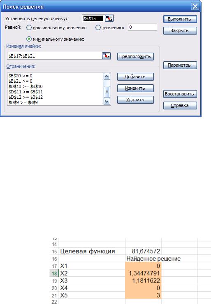Select constraint $B$21 >= 0
Viewport: 211px width, 304px height.
pyautogui.click(x=21, y=81)
